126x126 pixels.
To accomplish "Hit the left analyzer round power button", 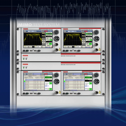I will [24, 51].
